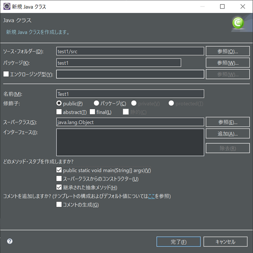Uncheck 継承された抽象メソッド option
This screenshot has height=253, width=253.
pos(59,187)
